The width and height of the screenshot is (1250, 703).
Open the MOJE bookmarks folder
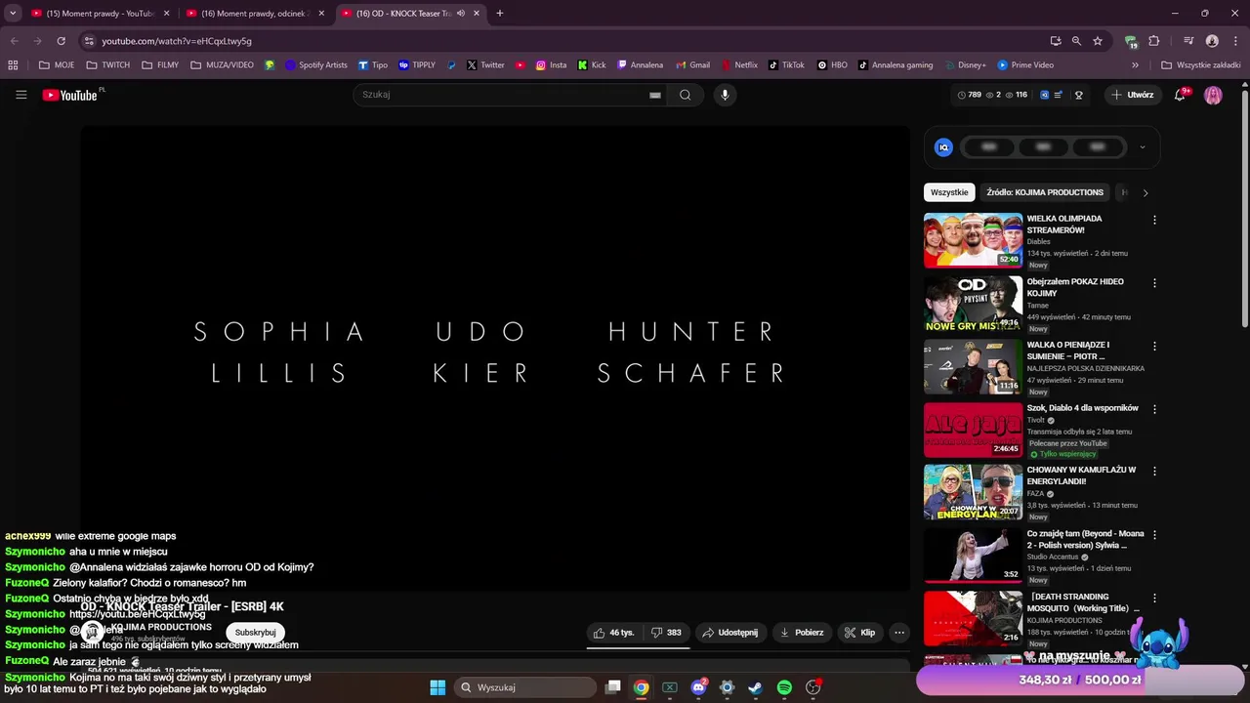point(57,65)
